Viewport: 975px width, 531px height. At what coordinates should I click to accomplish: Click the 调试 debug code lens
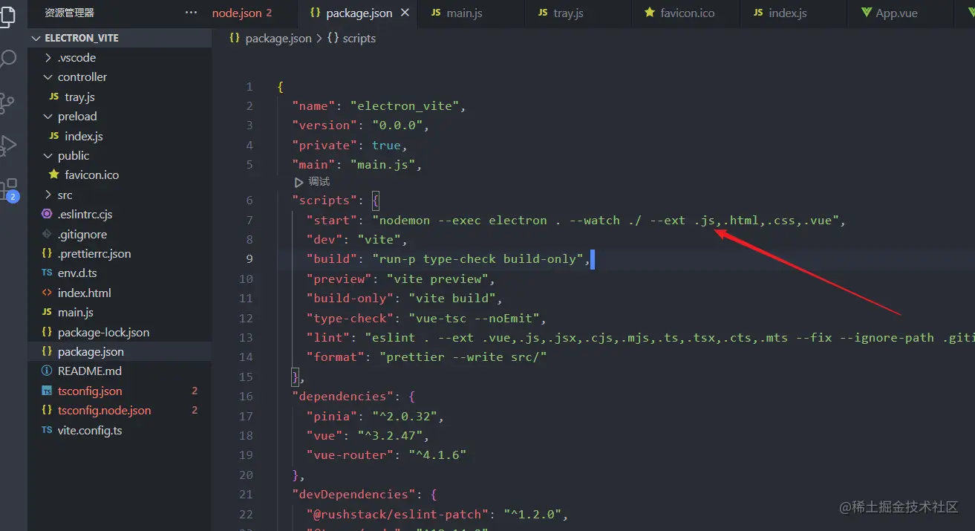(313, 181)
